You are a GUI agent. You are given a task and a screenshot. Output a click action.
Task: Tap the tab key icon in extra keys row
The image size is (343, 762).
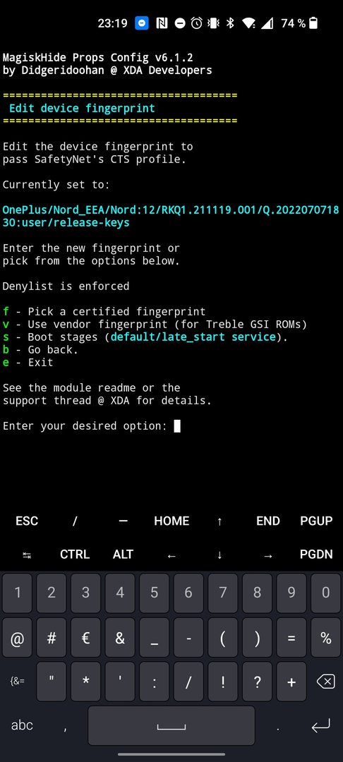click(27, 555)
